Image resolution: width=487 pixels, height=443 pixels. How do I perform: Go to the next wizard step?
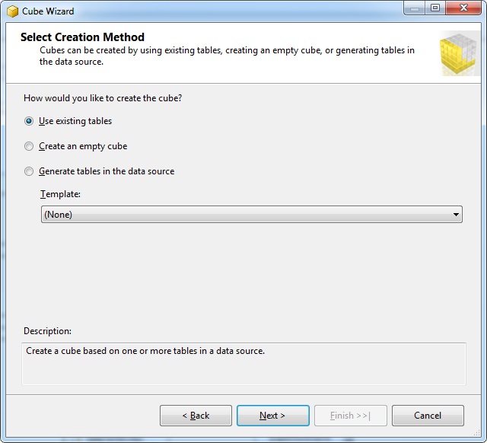pyautogui.click(x=272, y=416)
